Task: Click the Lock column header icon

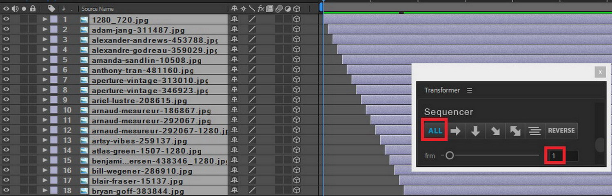Action: coord(33,9)
